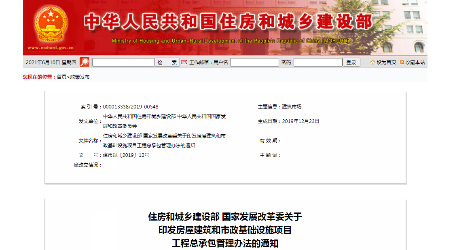
Task: Click document number 建市规〔2019〕12号
Action: pos(126,155)
